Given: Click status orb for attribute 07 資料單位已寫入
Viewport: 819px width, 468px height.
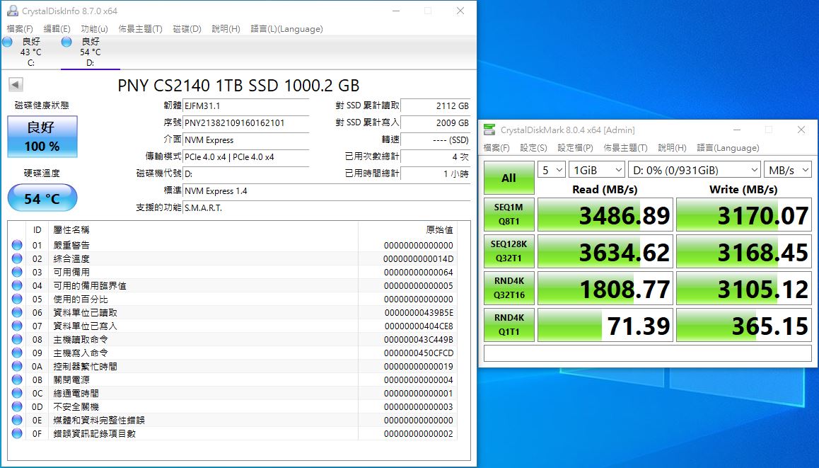Looking at the screenshot, I should click(x=17, y=326).
